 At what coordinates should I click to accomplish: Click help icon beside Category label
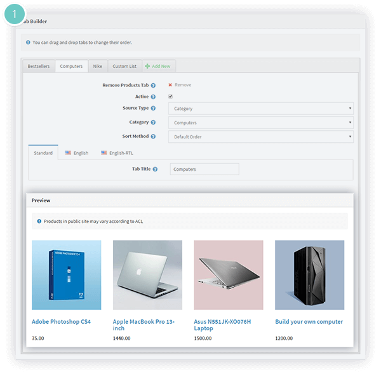(153, 123)
